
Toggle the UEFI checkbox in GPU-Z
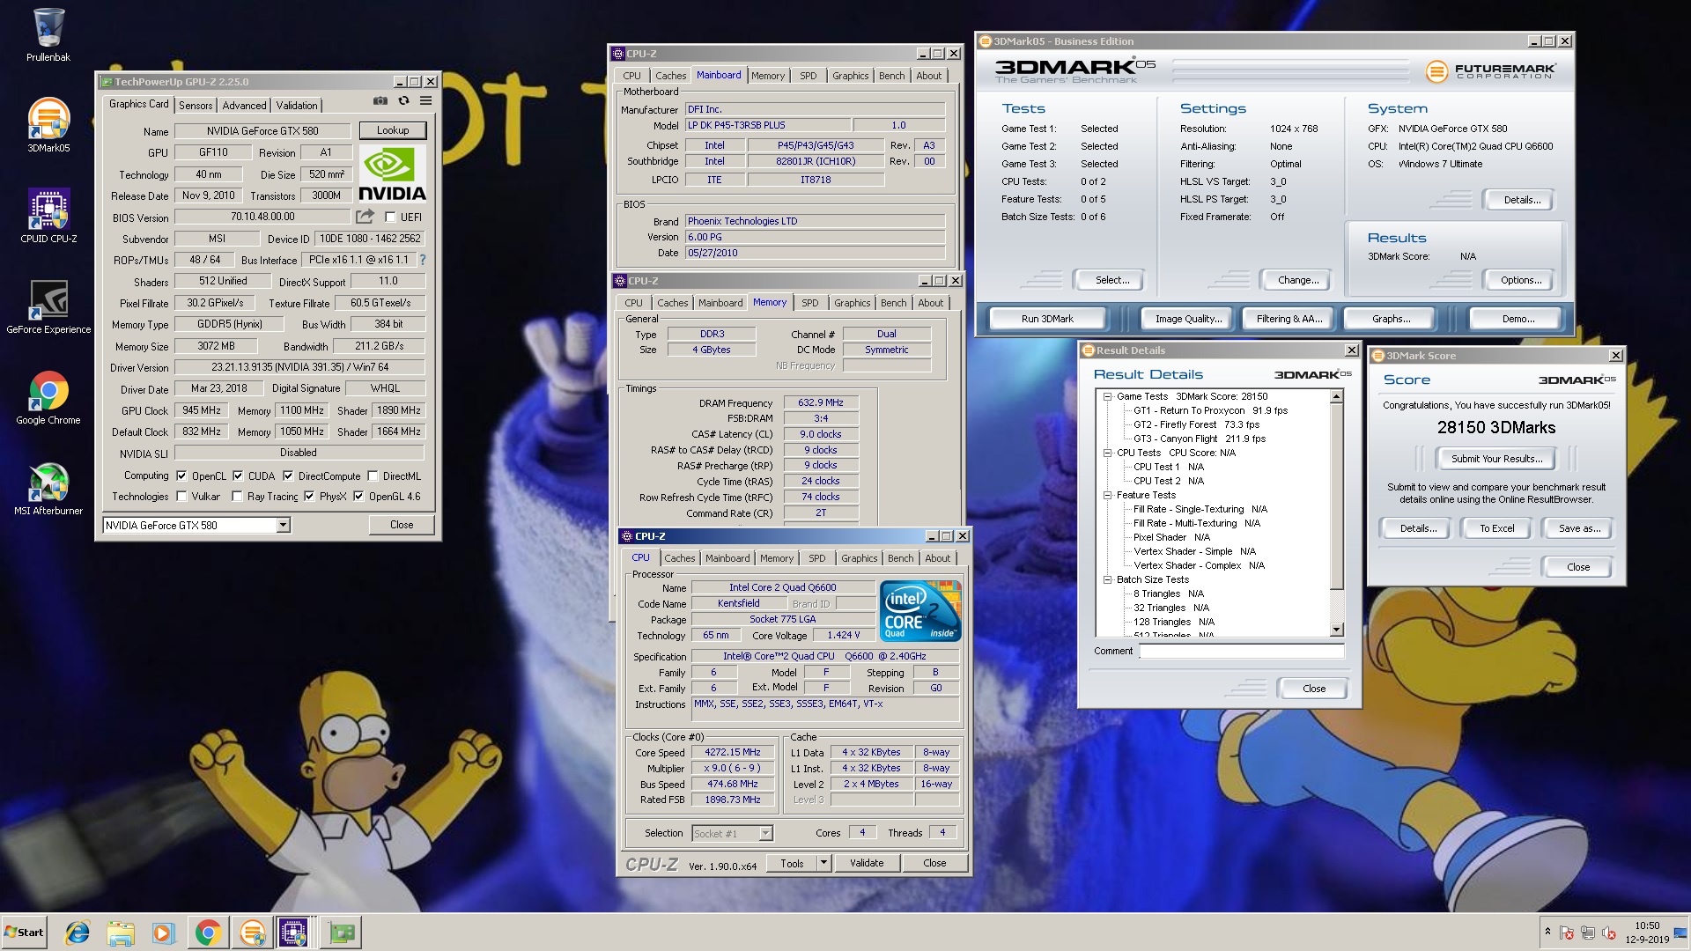[x=390, y=217]
